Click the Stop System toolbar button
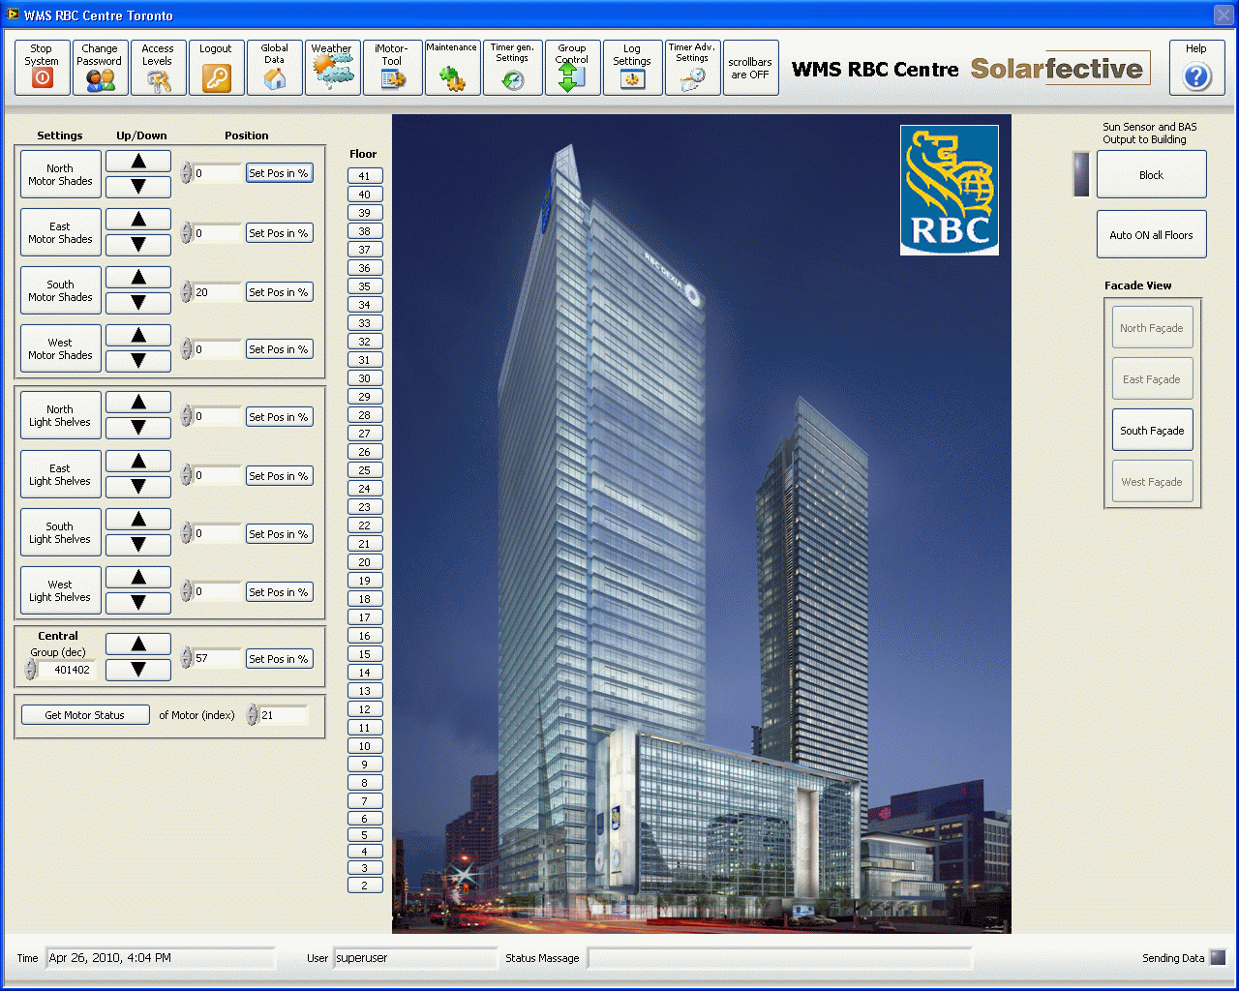 42,67
